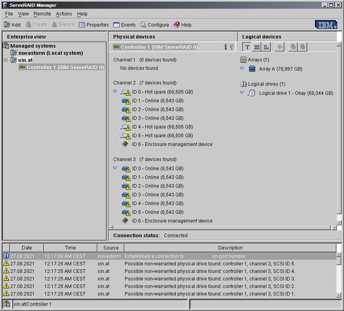The width and height of the screenshot is (344, 311).
Task: Open the View menu
Action: [23, 14]
